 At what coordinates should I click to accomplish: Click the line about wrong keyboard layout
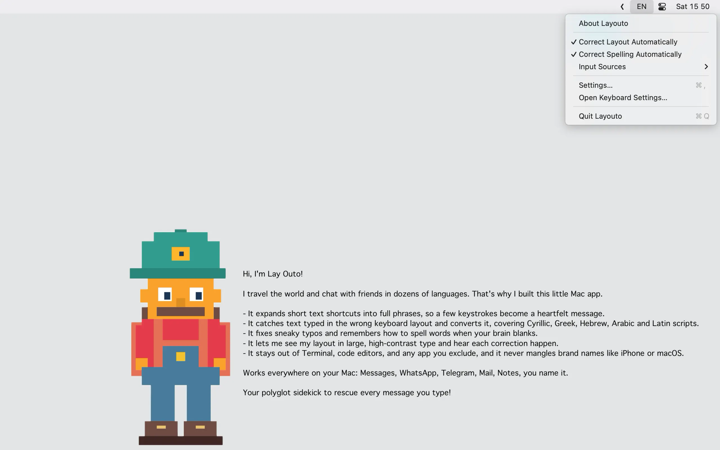pyautogui.click(x=471, y=323)
